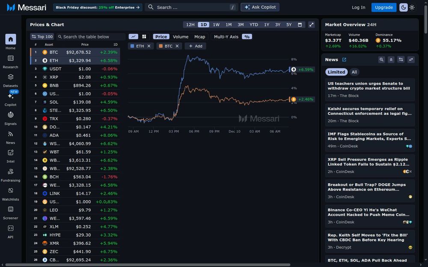Open the Top 100 filter dropdown
This screenshot has height=267, width=428.
[42, 36]
